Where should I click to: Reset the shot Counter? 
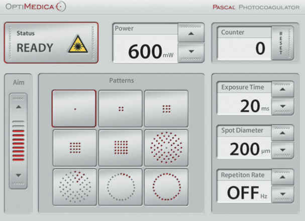coord(282,43)
